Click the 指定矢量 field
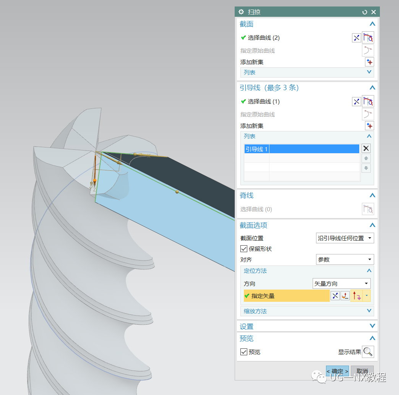Image resolution: width=399 pixels, height=395 pixels. coord(287,296)
